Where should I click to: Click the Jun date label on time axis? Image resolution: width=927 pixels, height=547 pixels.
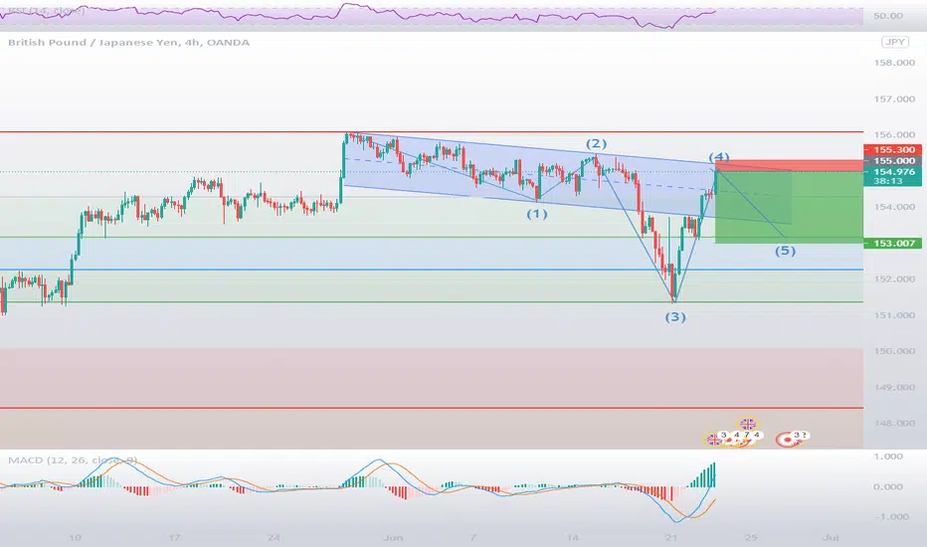pyautogui.click(x=393, y=537)
